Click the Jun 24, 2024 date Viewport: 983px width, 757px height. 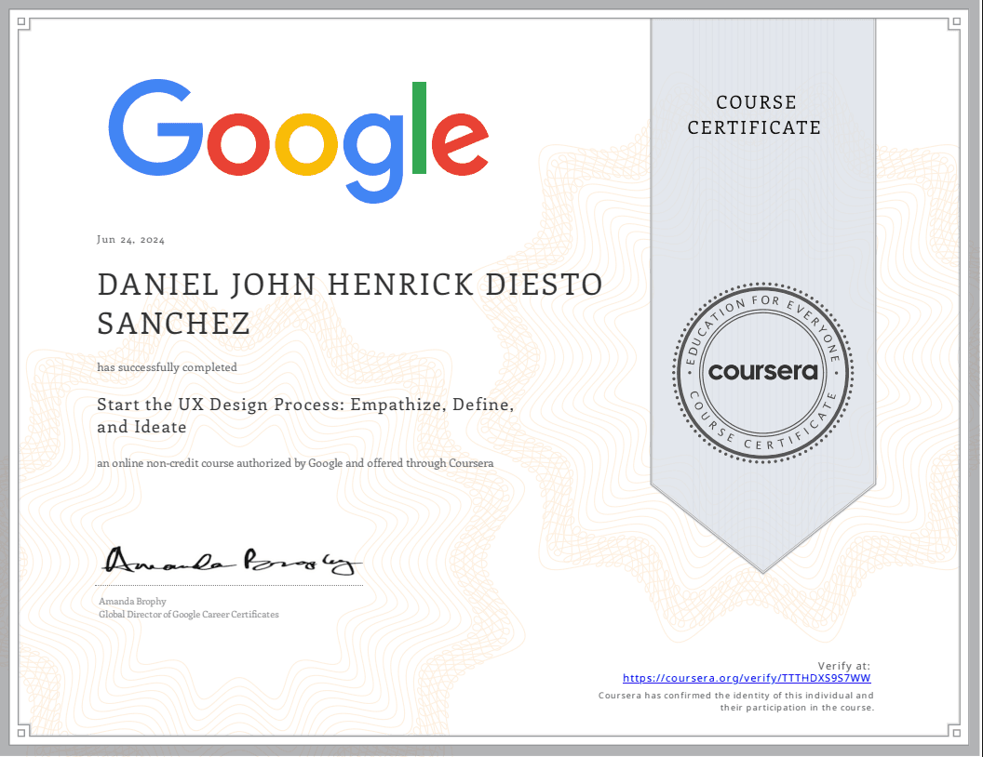[x=131, y=240]
